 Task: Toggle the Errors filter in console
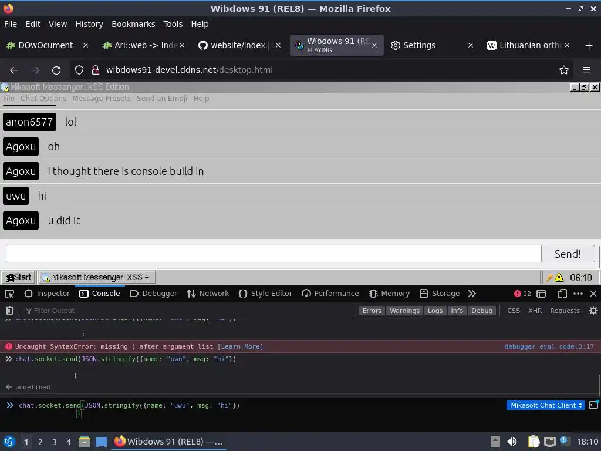pyautogui.click(x=372, y=311)
